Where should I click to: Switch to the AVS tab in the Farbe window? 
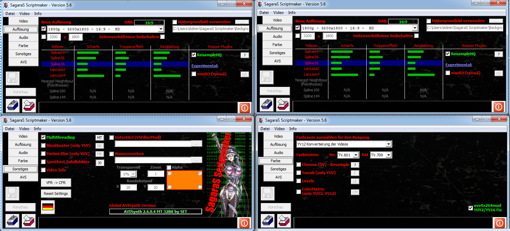click(x=278, y=177)
